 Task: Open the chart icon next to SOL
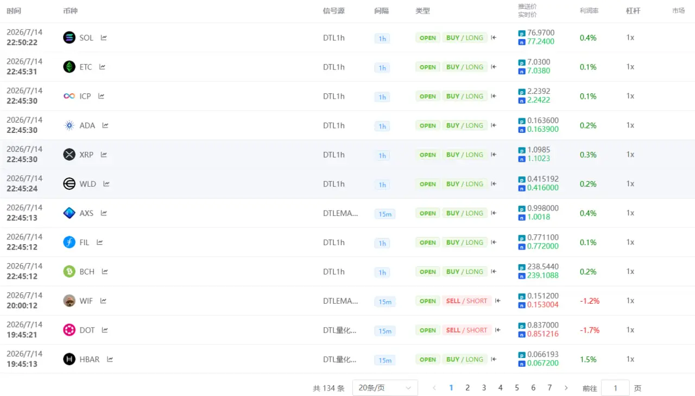(104, 37)
